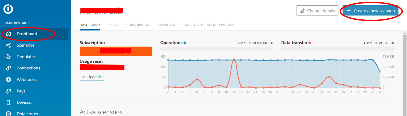Open Email Notifications Options tab
This screenshot has width=407, height=116.
(208, 25)
